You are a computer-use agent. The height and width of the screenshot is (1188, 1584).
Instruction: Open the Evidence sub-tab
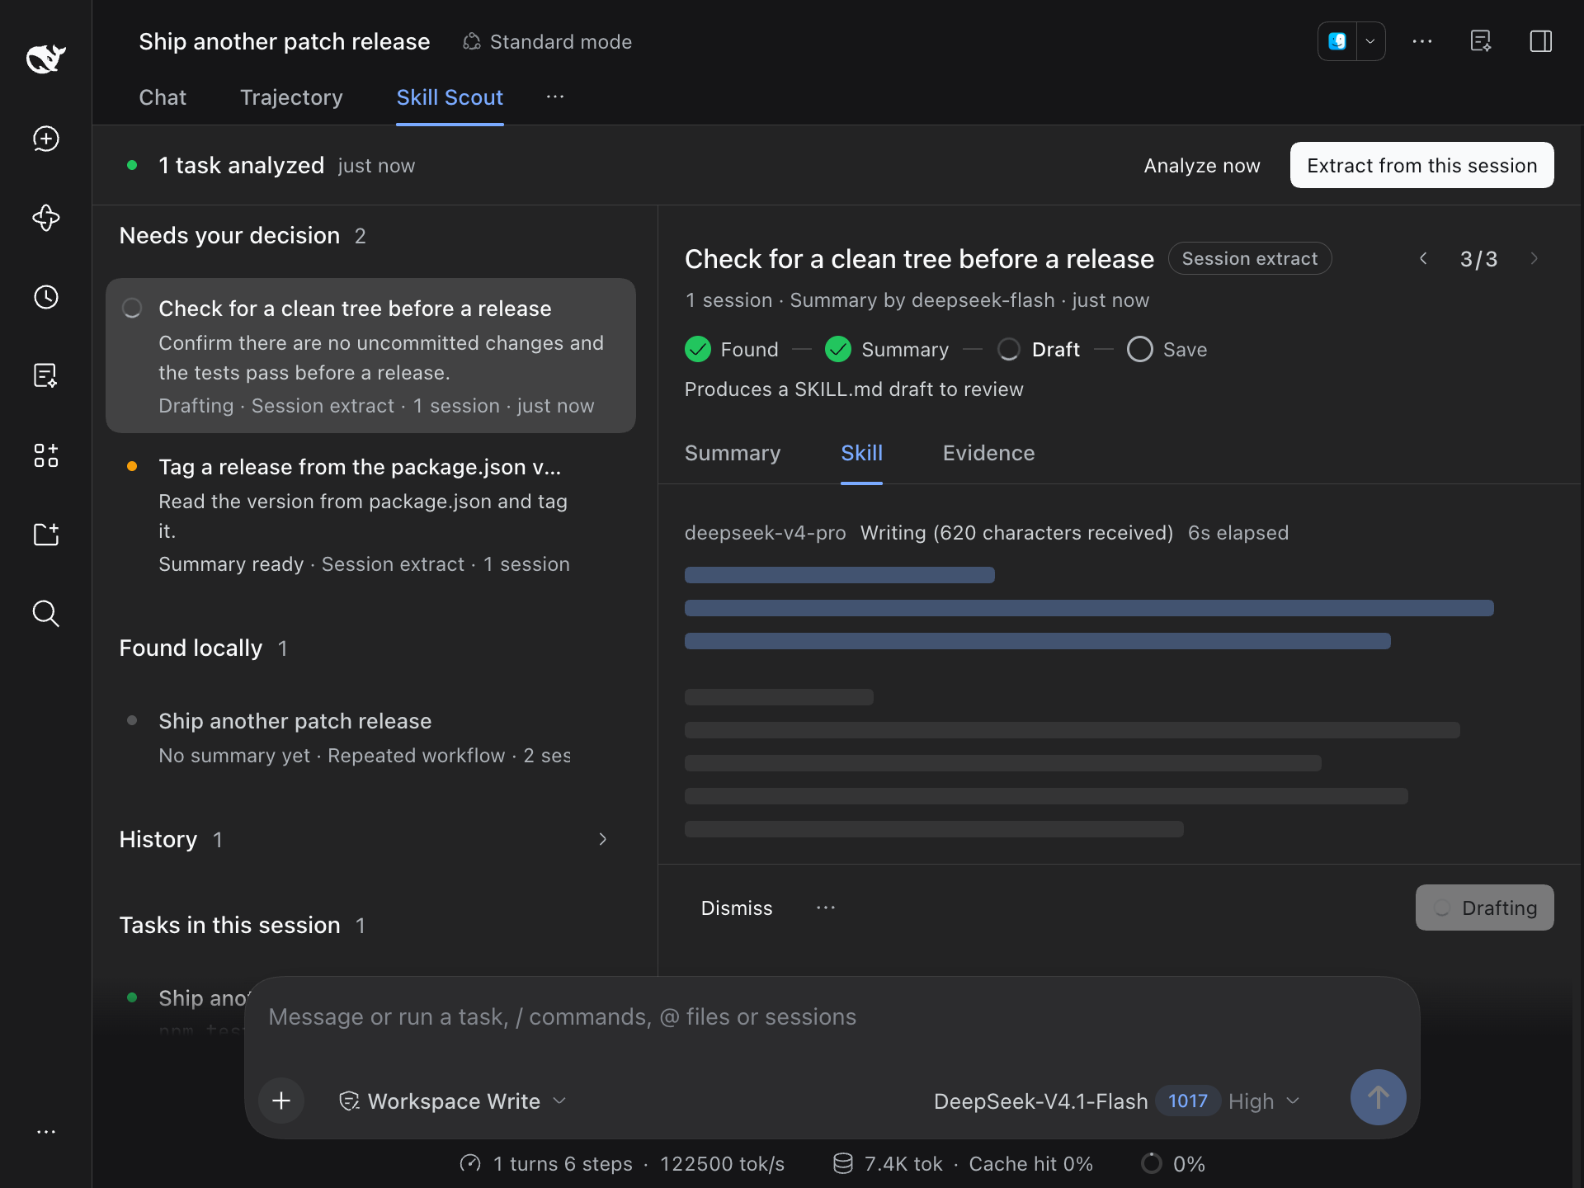(x=988, y=453)
